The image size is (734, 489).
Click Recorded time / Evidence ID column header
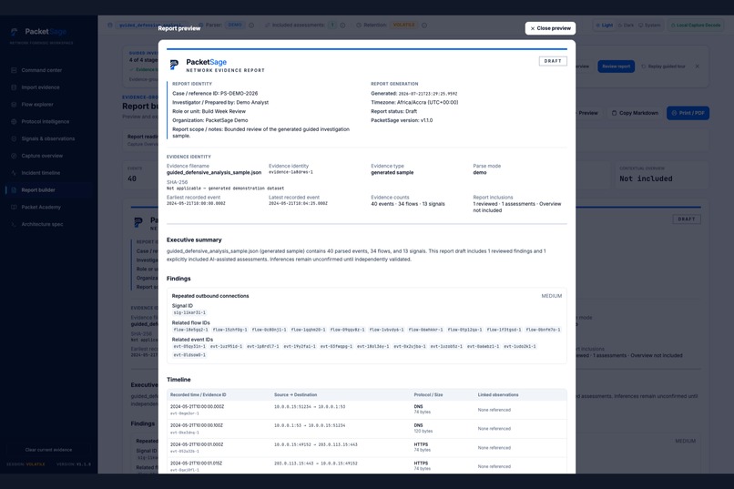[x=198, y=395]
